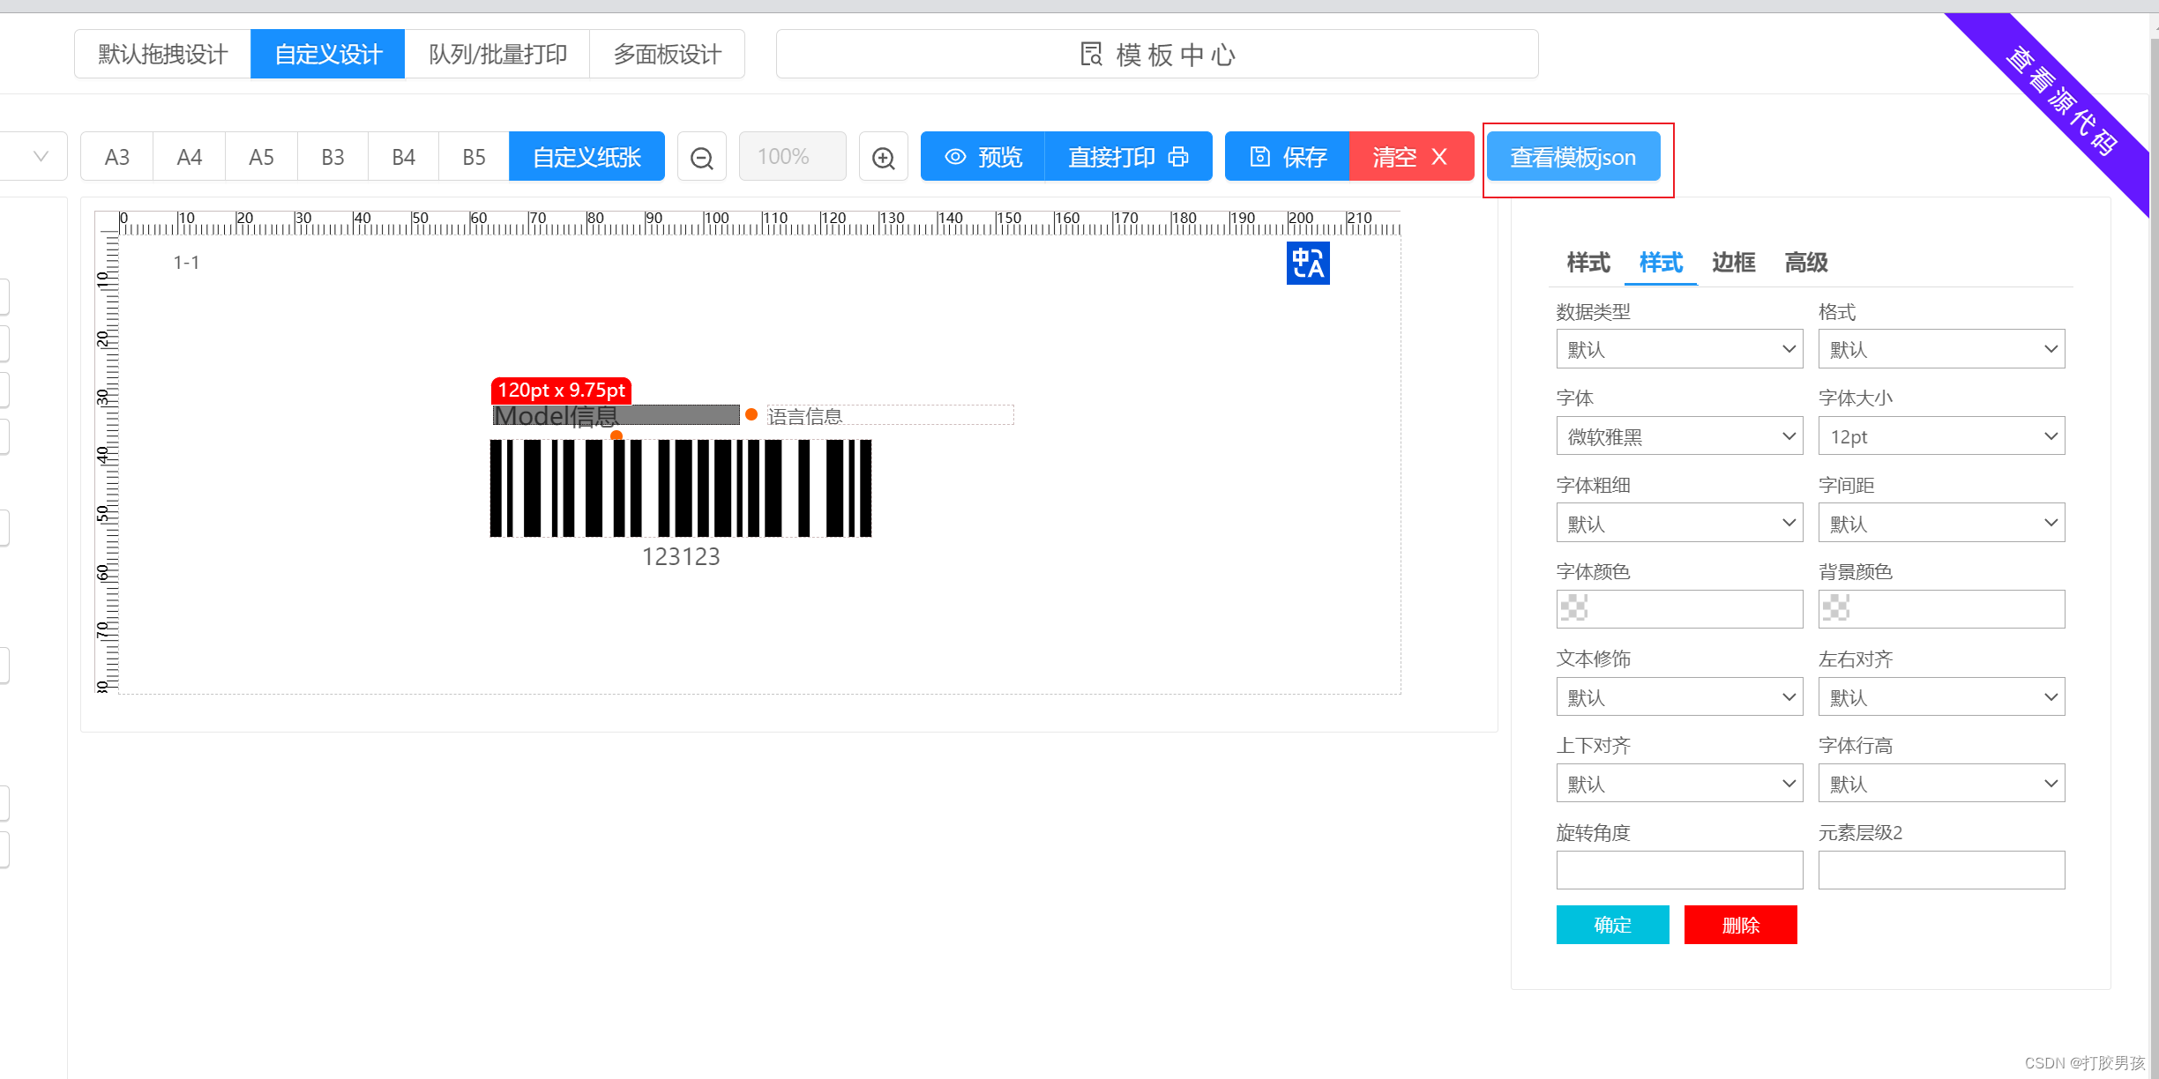This screenshot has height=1079, width=2159.
Task: Expand the 字体大小 12pt dropdown
Action: (x=1940, y=436)
